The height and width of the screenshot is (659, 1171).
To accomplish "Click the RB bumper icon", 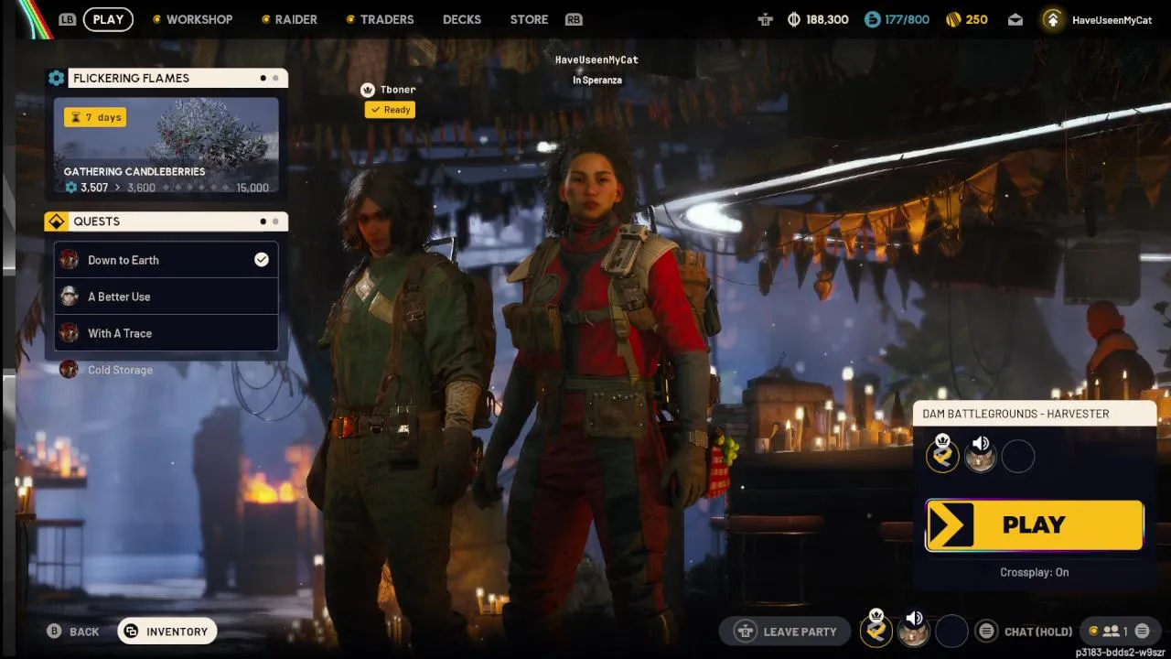I will [574, 19].
